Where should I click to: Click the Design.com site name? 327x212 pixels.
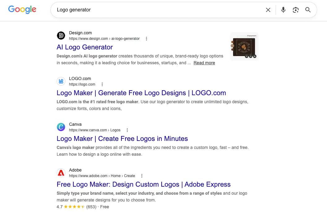pyautogui.click(x=80, y=33)
